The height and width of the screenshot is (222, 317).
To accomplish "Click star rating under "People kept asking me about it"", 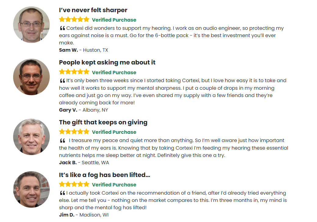I will click(x=74, y=72).
